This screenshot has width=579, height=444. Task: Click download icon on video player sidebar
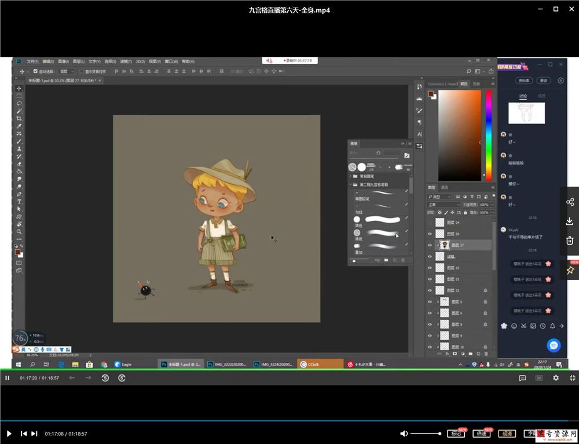pos(570,221)
